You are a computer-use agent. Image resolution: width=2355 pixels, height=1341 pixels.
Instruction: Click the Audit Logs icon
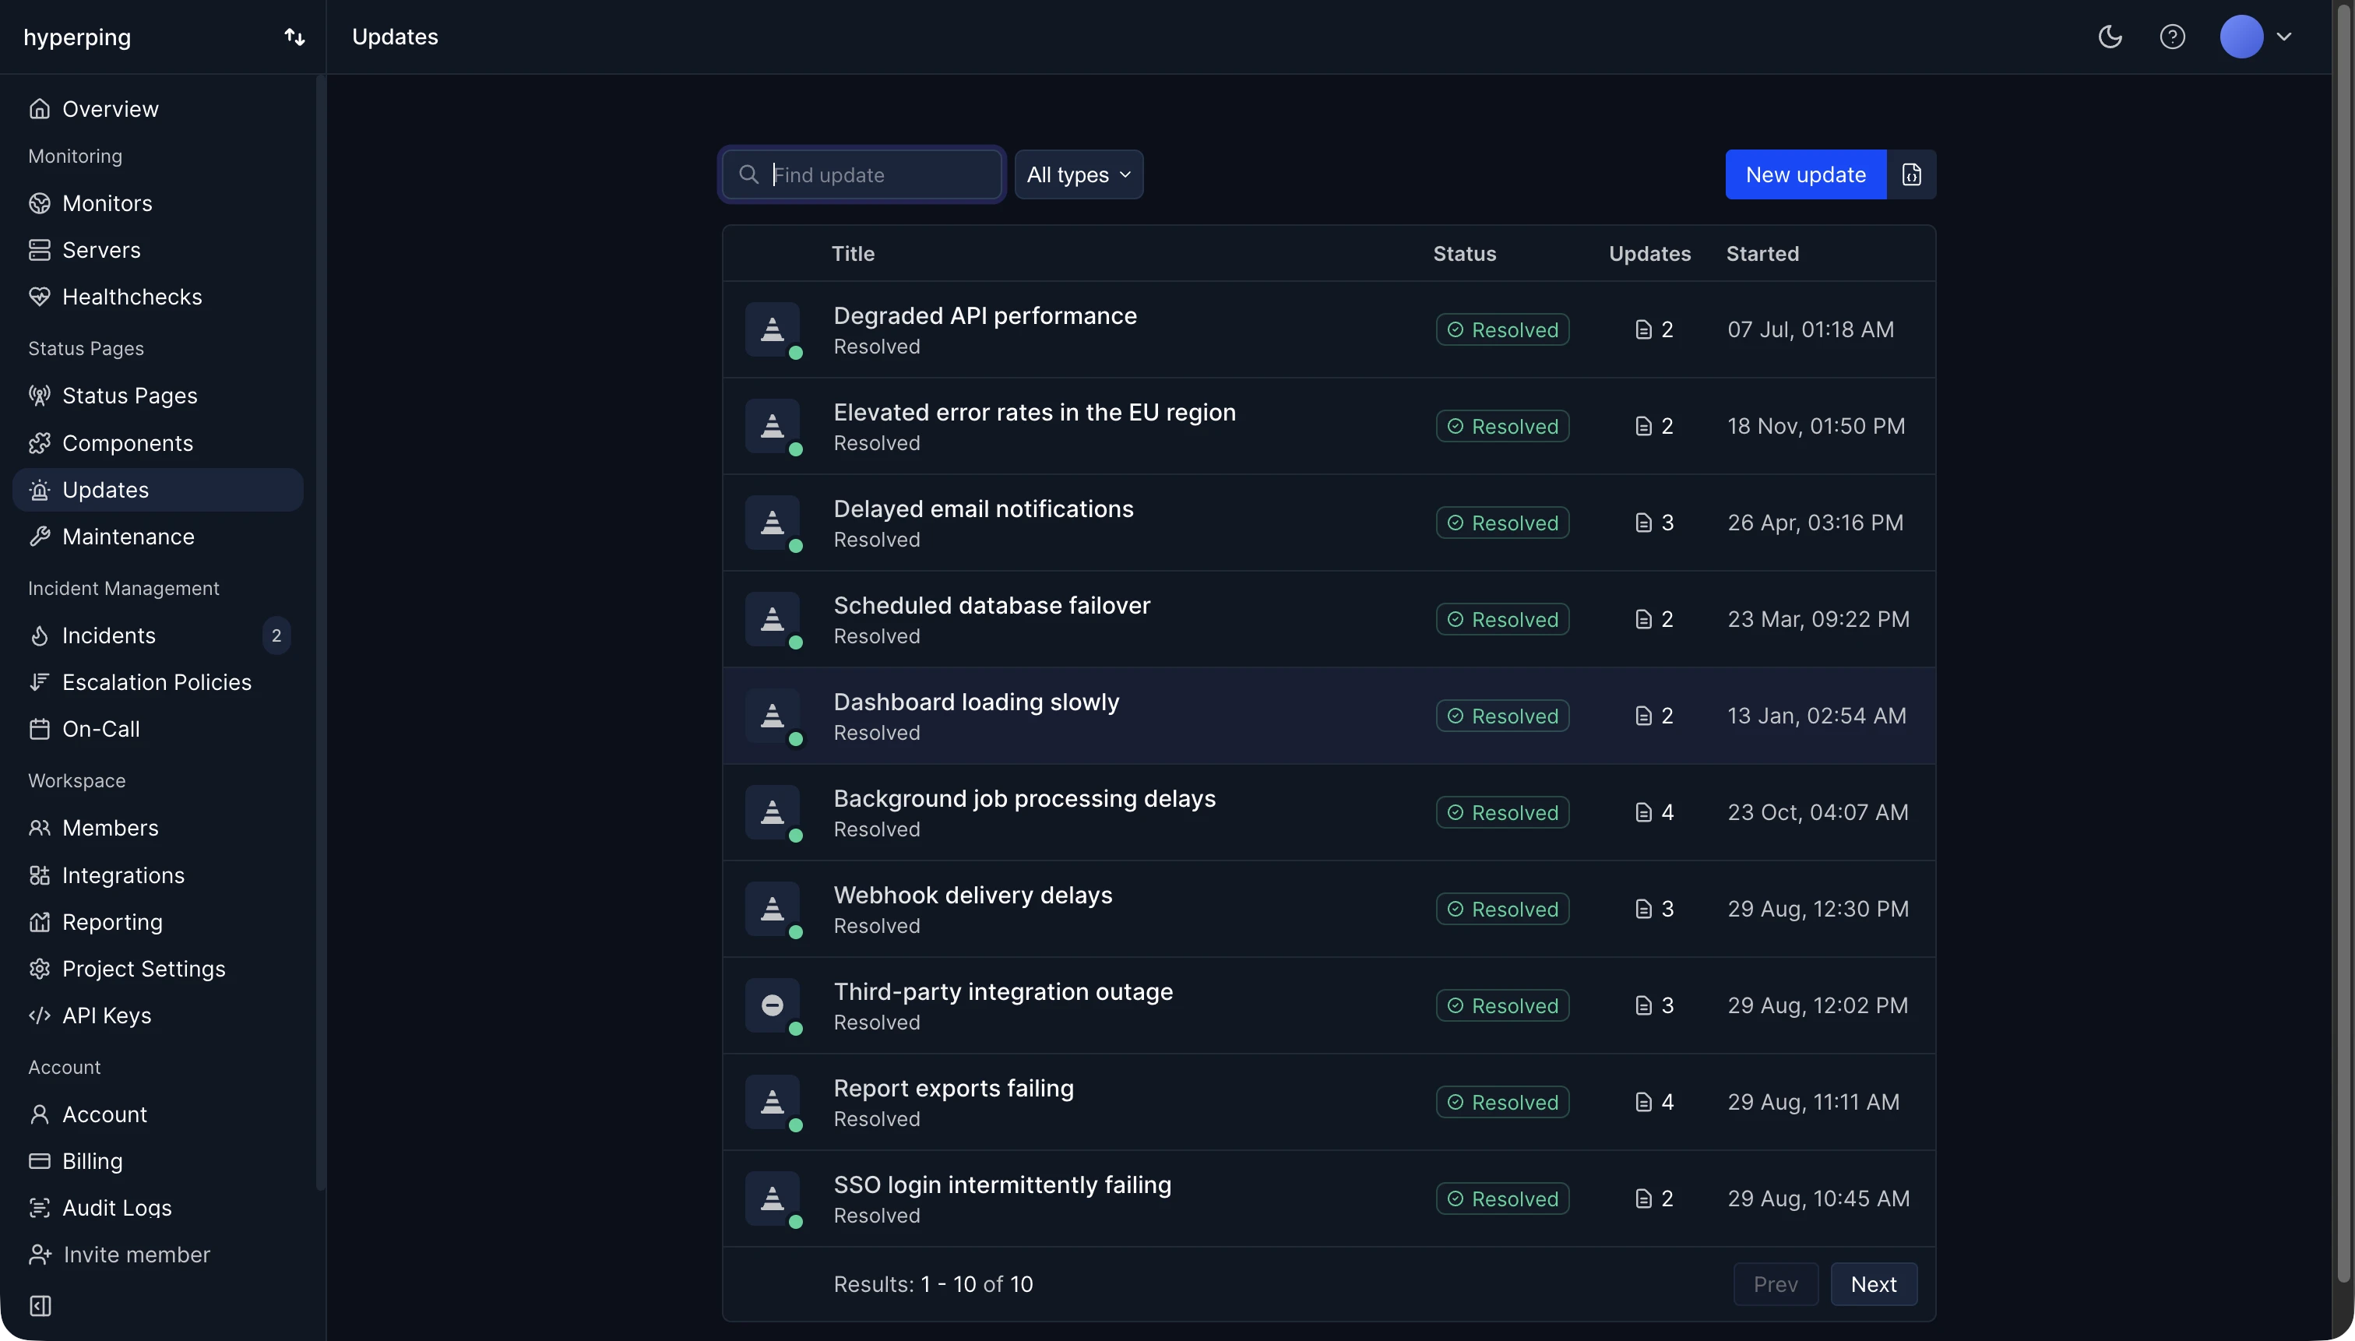tap(40, 1209)
